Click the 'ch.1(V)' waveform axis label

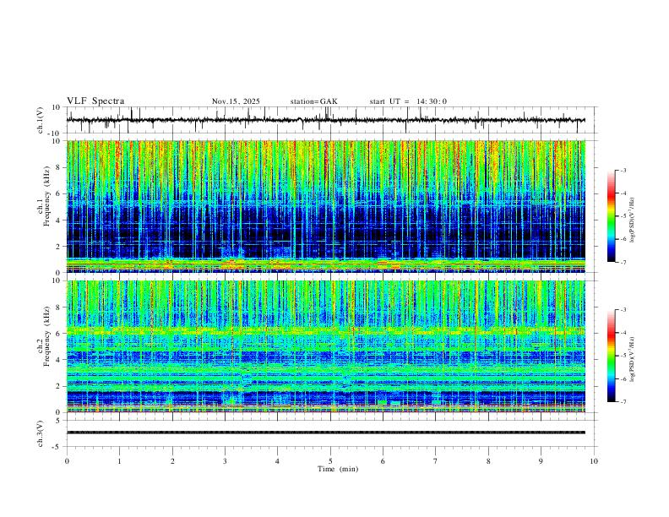tap(41, 120)
